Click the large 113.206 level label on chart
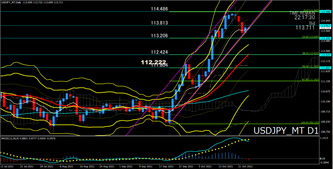This screenshot has width=333, height=169. [159, 36]
